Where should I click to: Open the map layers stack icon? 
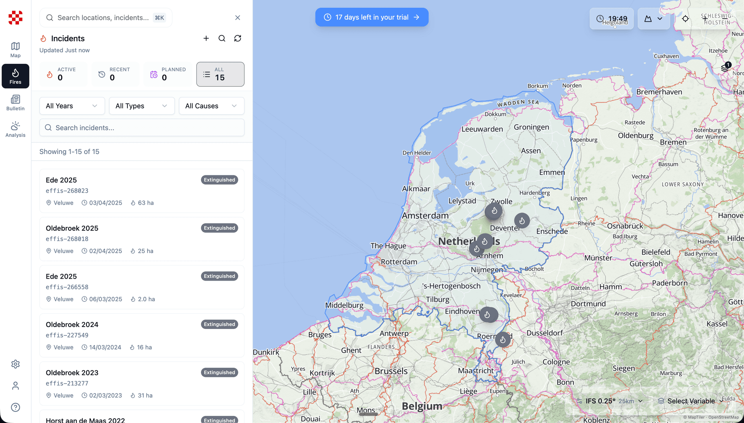(x=725, y=68)
